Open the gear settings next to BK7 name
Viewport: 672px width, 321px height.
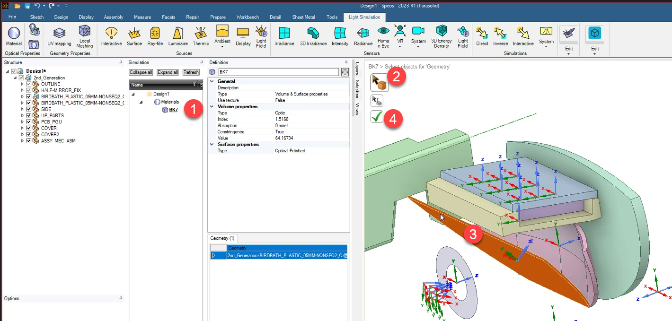(345, 72)
